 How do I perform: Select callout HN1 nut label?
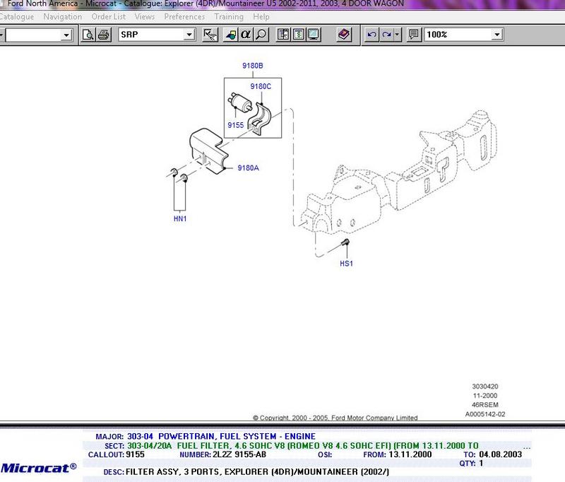click(180, 218)
